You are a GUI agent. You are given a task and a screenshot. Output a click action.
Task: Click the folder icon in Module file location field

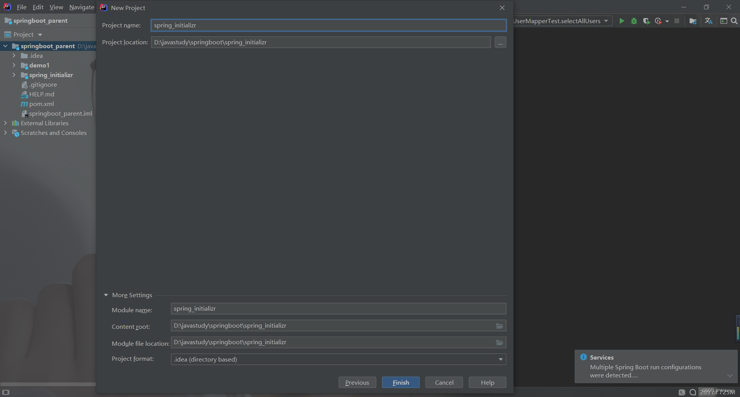499,342
